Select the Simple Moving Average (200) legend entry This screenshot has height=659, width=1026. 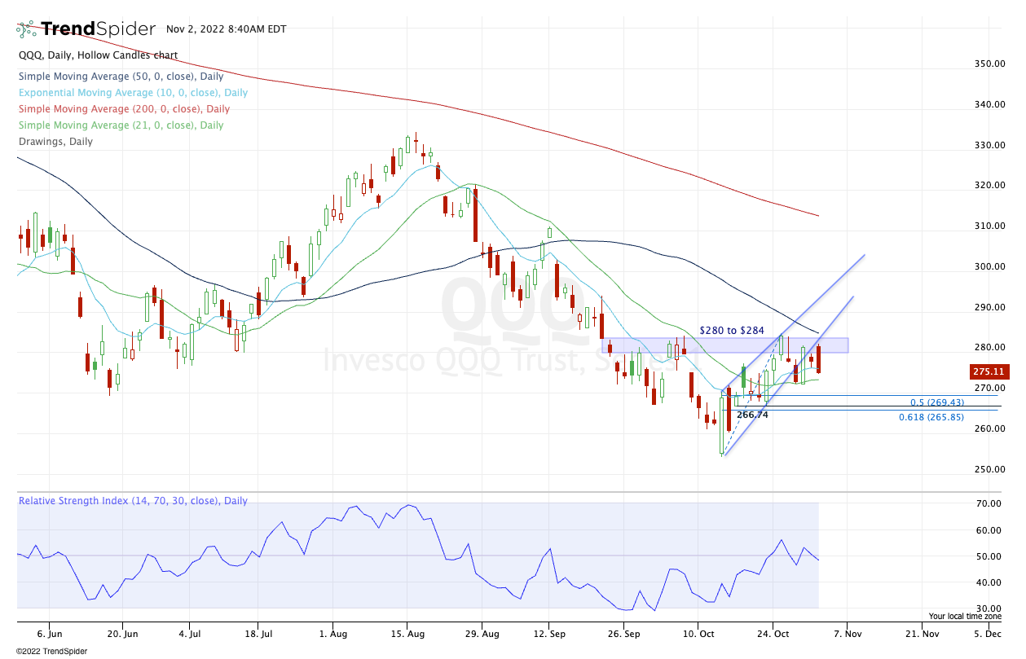click(124, 109)
